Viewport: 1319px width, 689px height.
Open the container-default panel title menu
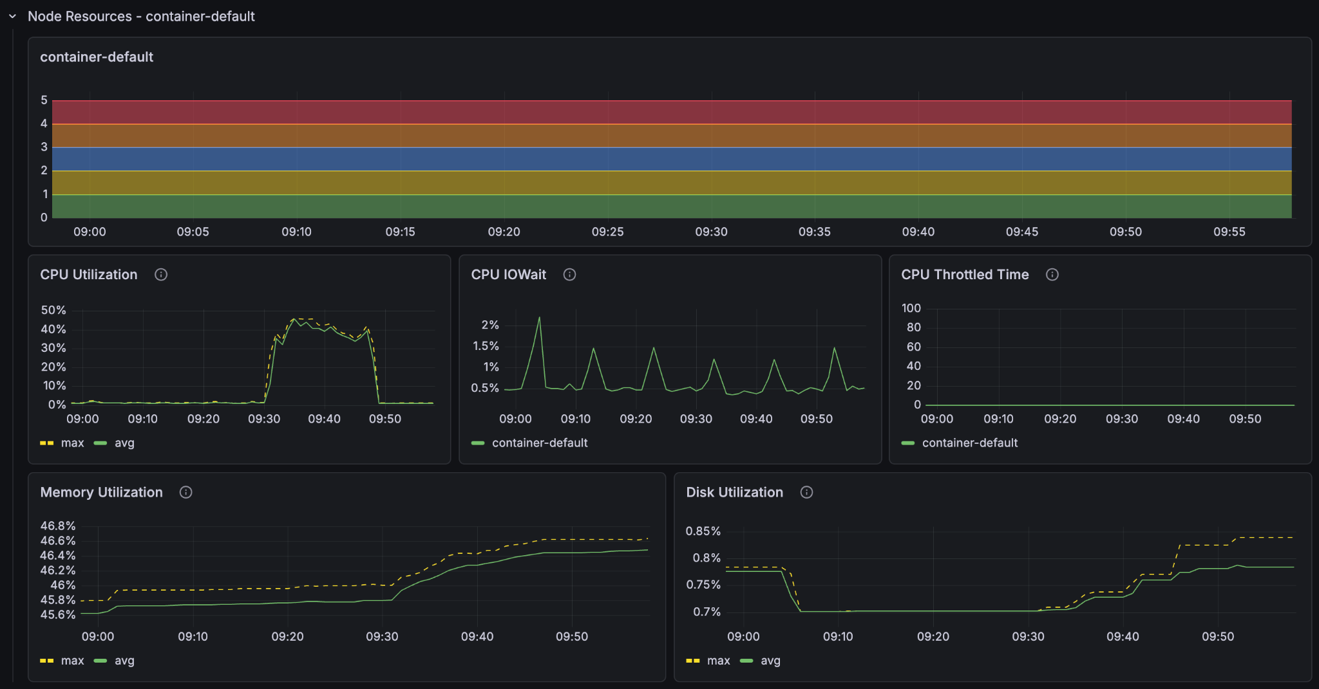(97, 57)
